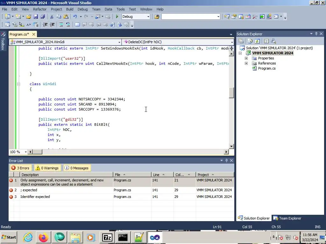Viewport: 326px width, 244px height.
Task: Click Show All Files in Solution Explorer
Action: click(250, 41)
